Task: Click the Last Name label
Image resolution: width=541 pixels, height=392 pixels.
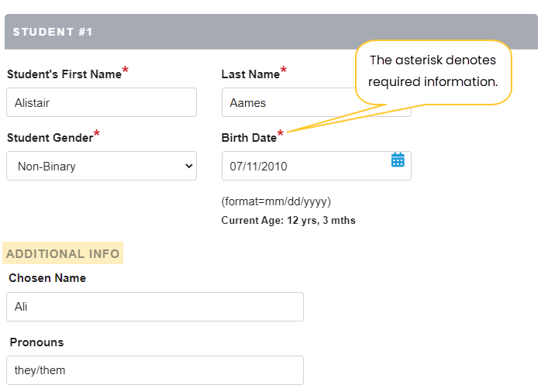Action: [250, 74]
